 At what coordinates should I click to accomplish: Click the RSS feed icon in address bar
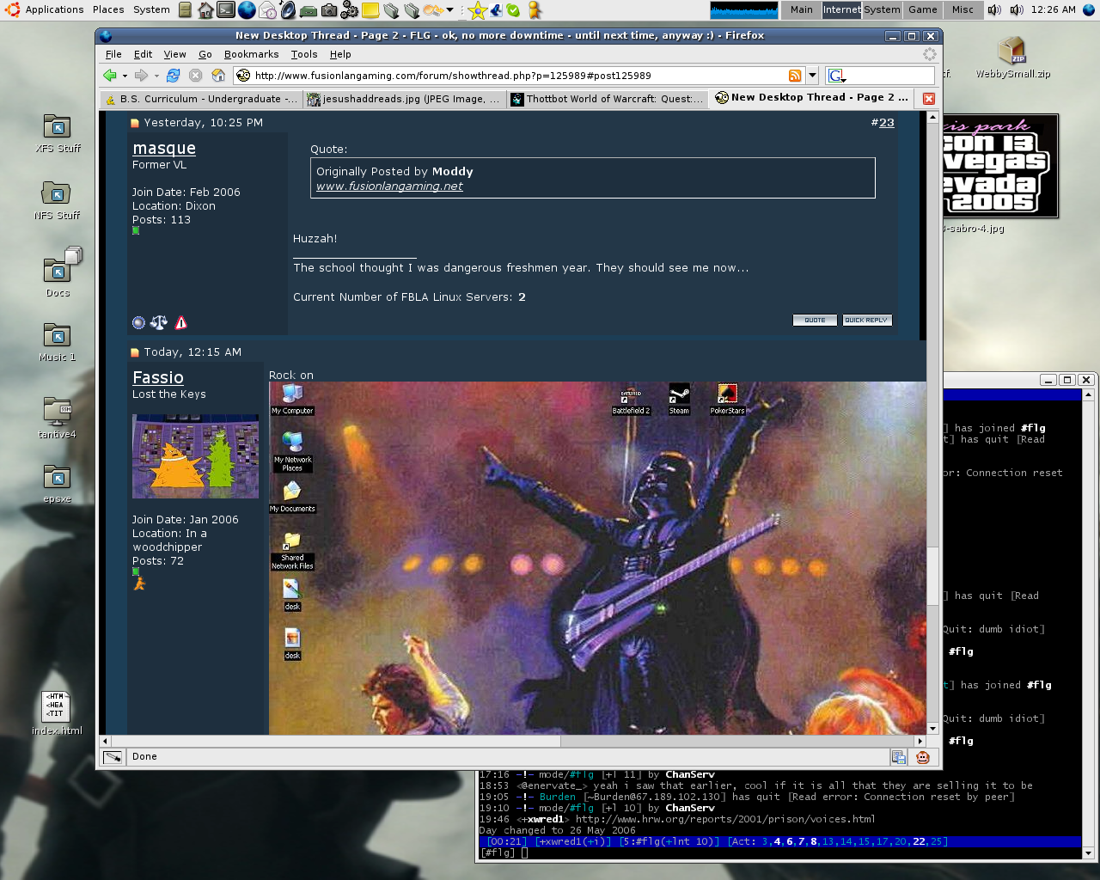(x=795, y=76)
